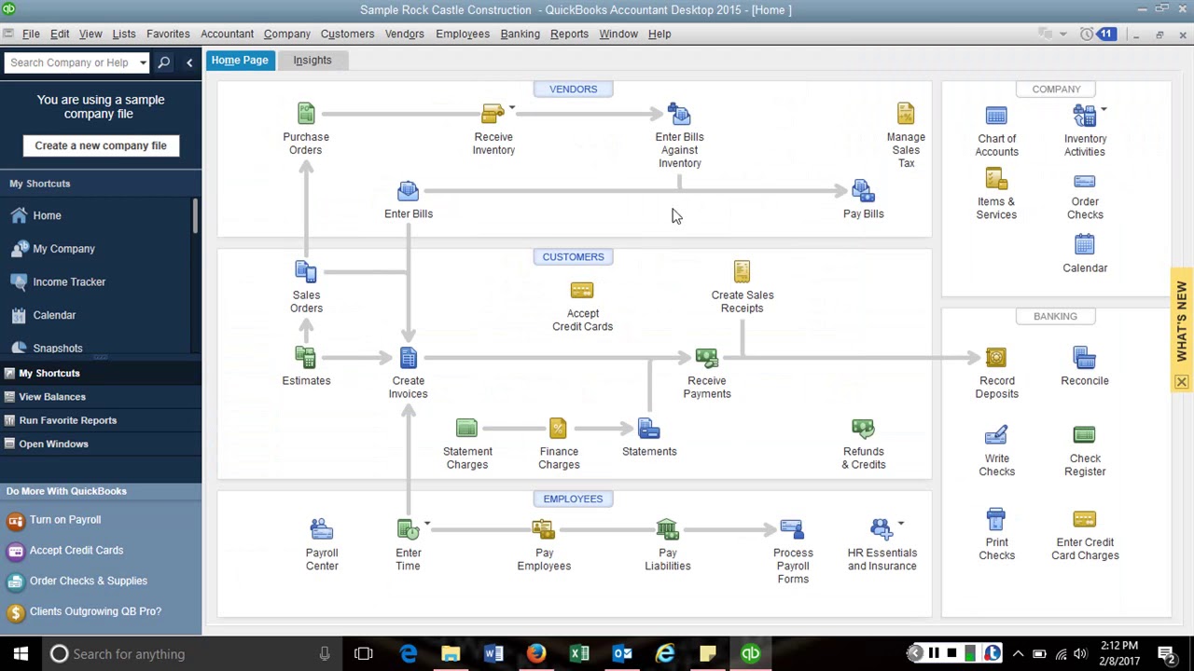Open Enter Credit Card Charges icon
This screenshot has width=1194, height=671.
[1084, 519]
